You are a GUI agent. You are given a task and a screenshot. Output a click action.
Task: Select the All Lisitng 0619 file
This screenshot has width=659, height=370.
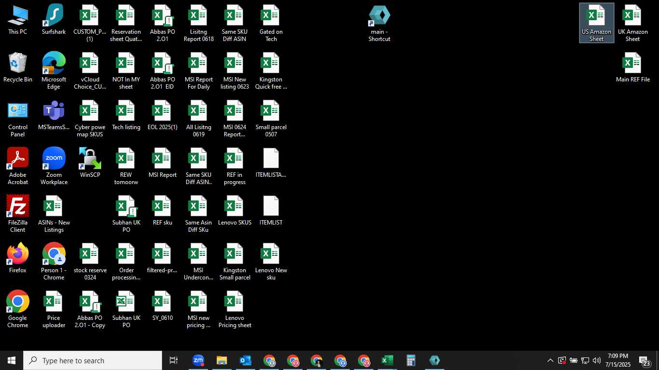(198, 119)
